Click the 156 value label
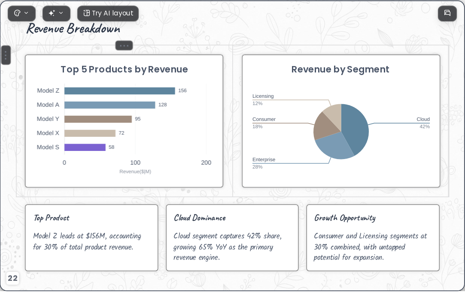 point(182,90)
